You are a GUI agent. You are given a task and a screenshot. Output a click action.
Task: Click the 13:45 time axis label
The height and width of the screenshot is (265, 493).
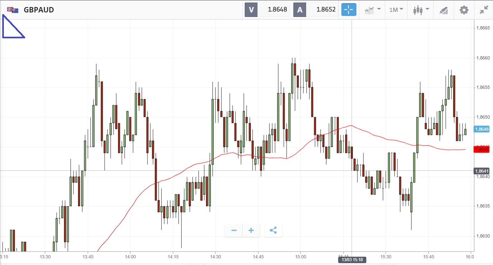pos(88,257)
